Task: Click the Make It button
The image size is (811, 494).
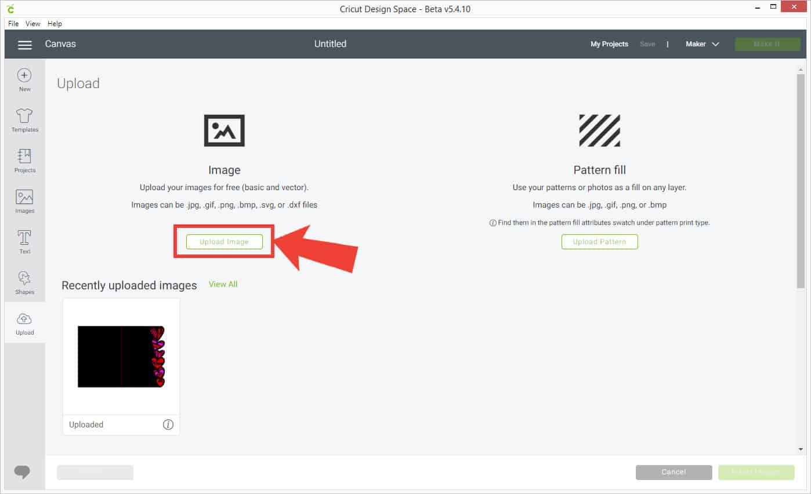Action: 767,44
